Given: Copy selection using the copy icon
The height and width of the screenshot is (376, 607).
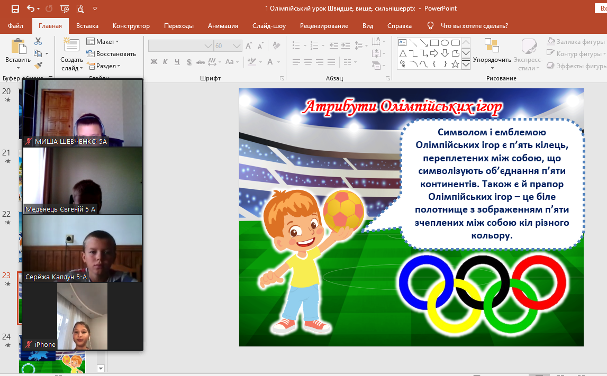Looking at the screenshot, I should [x=38, y=53].
